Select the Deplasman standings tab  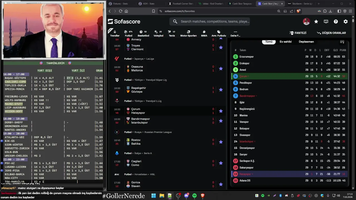(306, 42)
